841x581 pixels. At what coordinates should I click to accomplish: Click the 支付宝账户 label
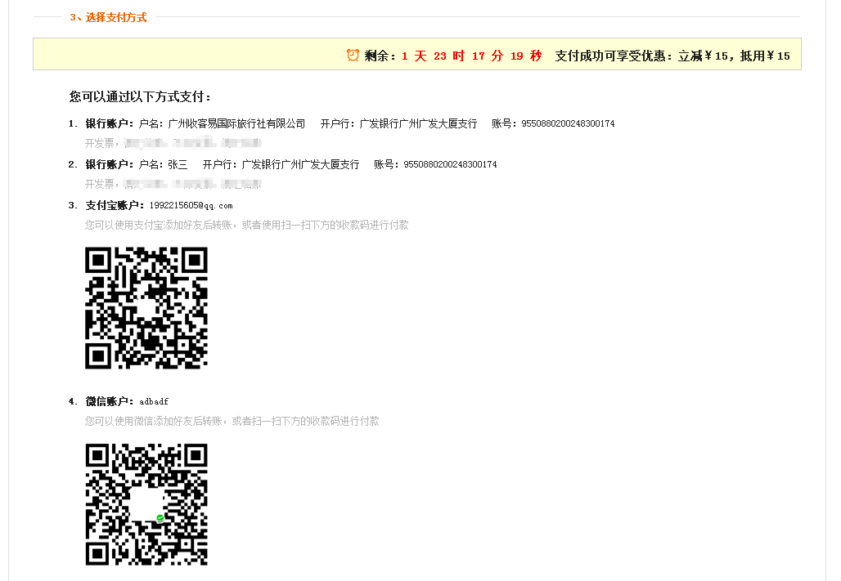point(115,205)
